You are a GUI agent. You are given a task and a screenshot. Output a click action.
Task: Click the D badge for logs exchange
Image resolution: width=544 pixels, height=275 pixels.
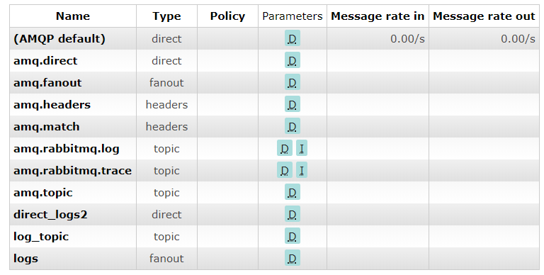[x=292, y=258]
